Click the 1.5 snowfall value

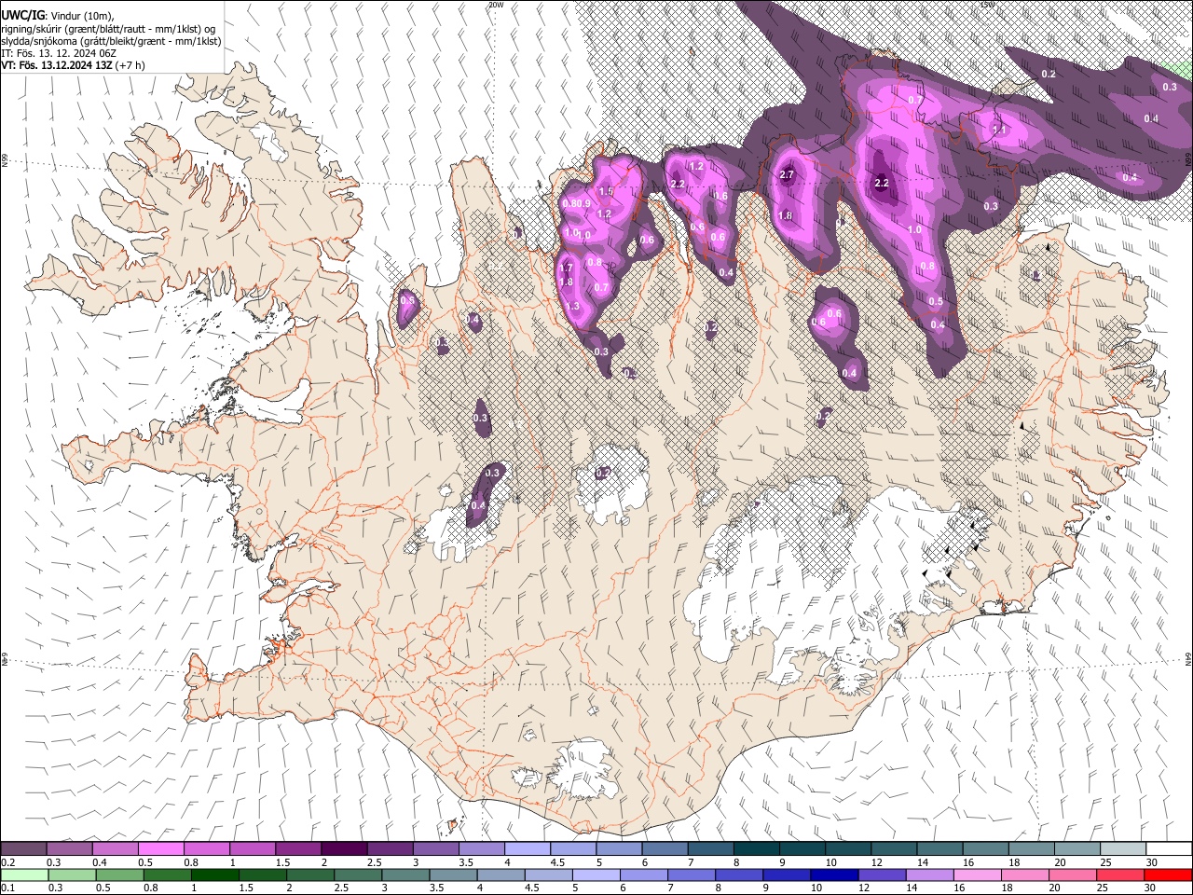pyautogui.click(x=606, y=192)
